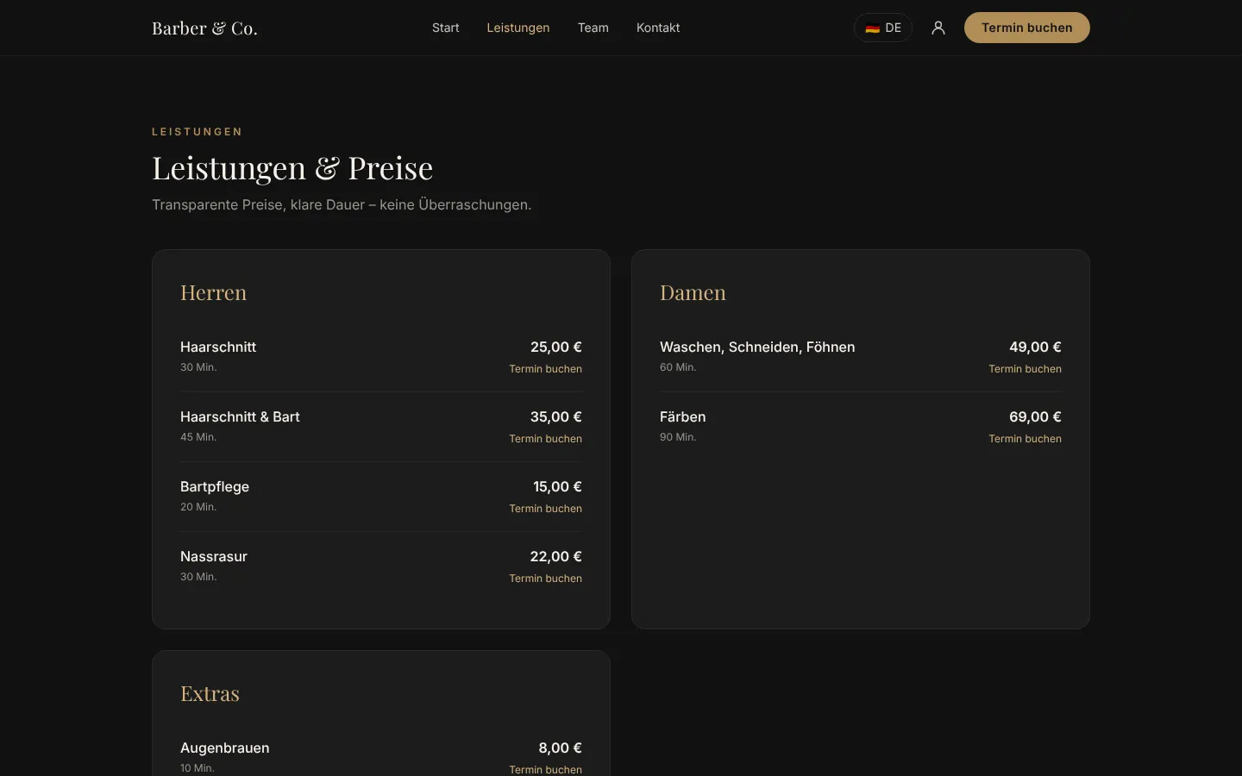Click the 69,00 € price

point(1035,416)
